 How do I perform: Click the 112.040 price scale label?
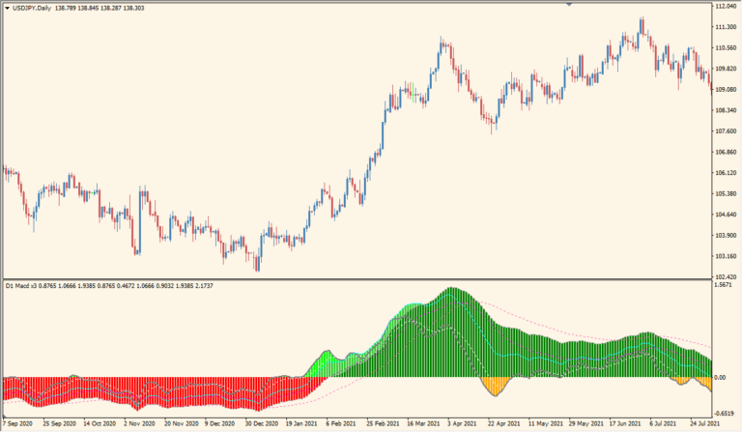click(x=726, y=6)
